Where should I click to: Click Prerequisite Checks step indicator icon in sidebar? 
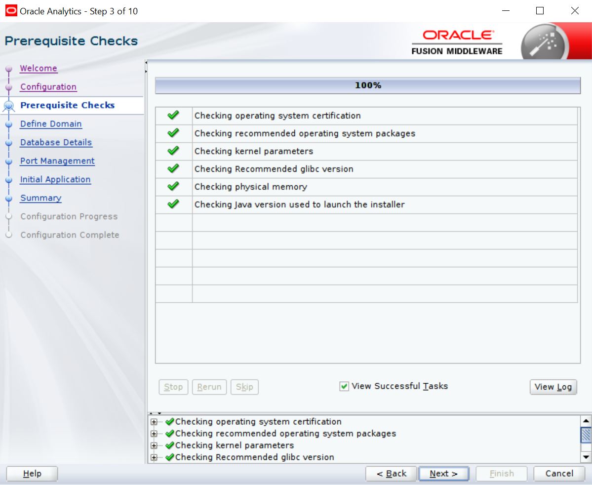pyautogui.click(x=8, y=105)
